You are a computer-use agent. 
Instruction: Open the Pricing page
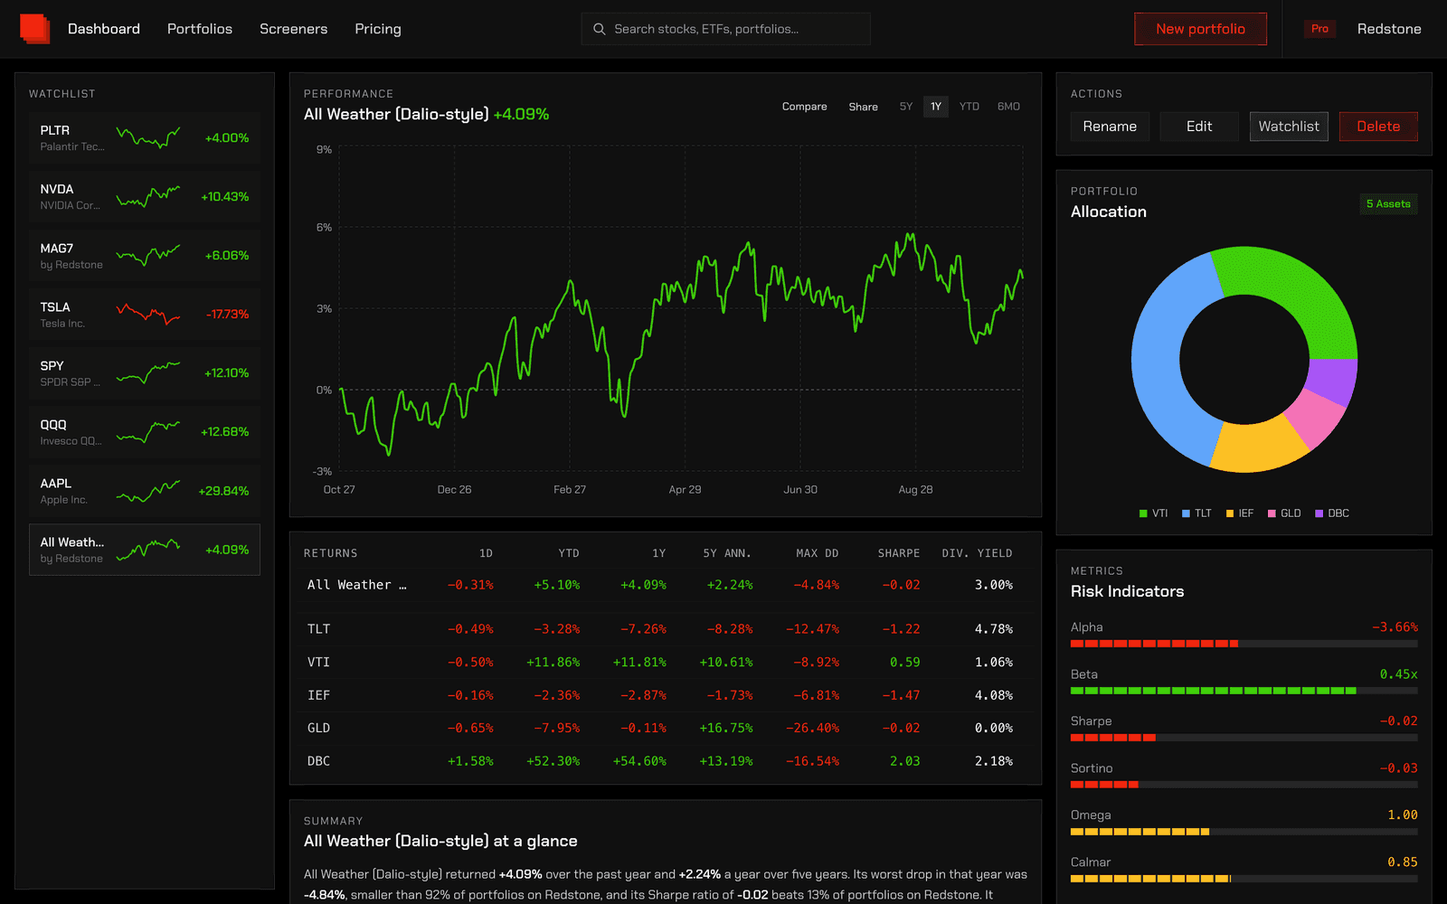tap(378, 29)
